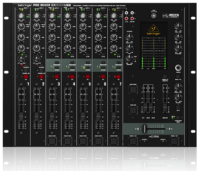Click the Monitor fader cap
Viewport: 199px width, 171px height.
point(165,108)
